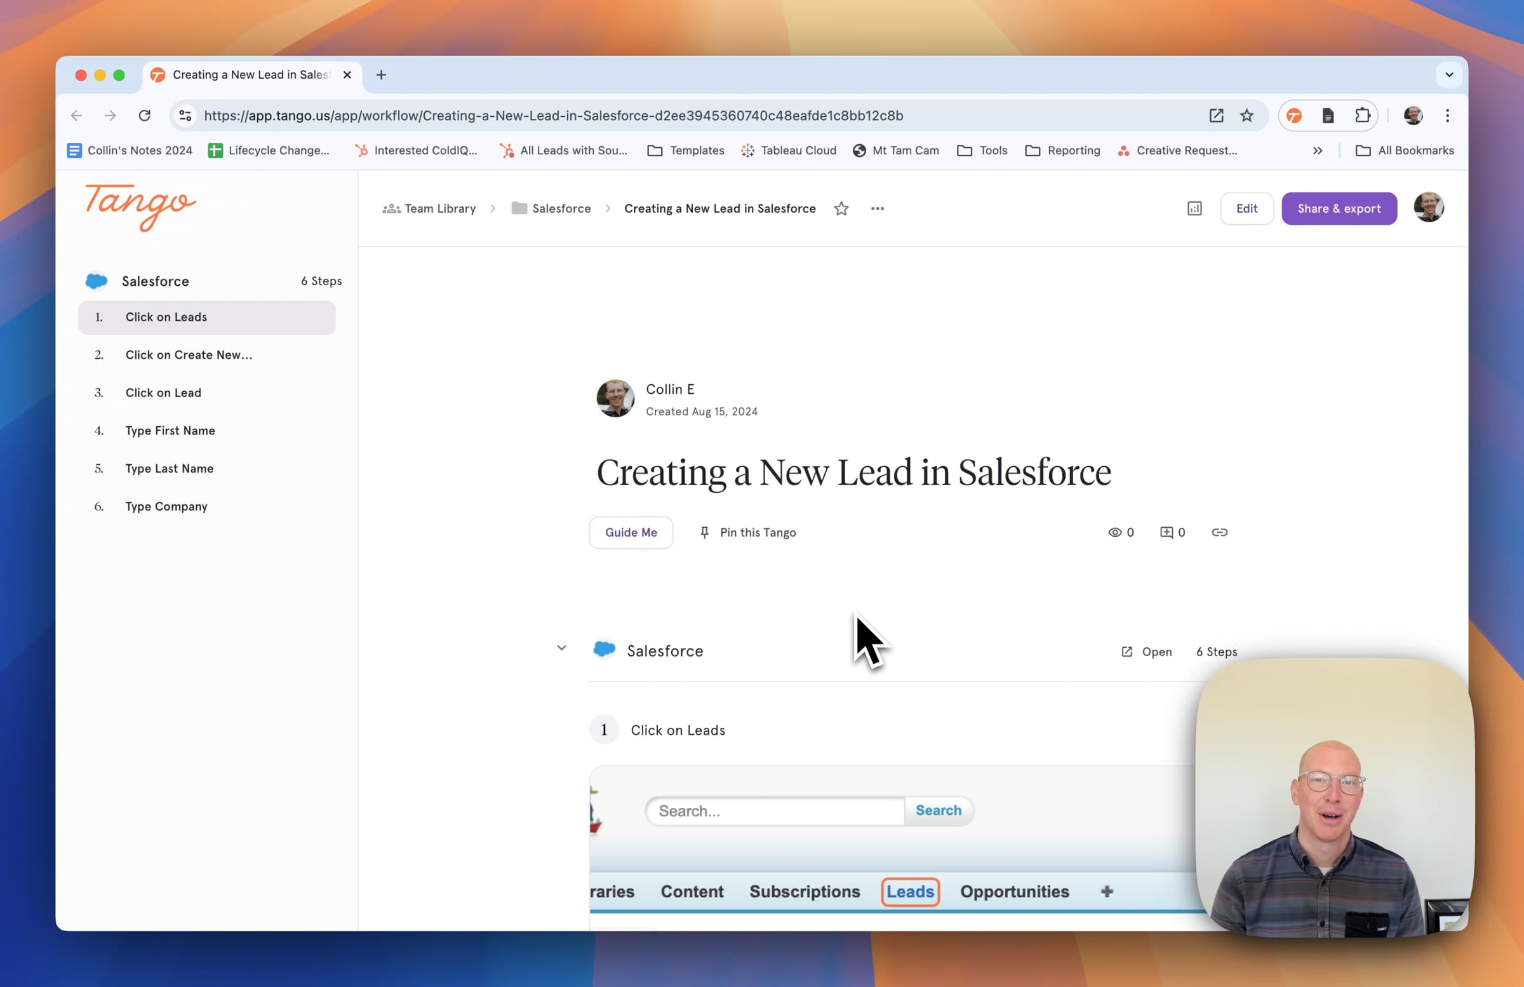
Task: Bookmark this page with the star icon
Action: click(1247, 116)
